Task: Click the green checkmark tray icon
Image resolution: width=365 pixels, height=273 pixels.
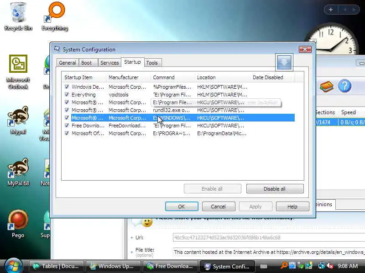Action: (x=301, y=266)
